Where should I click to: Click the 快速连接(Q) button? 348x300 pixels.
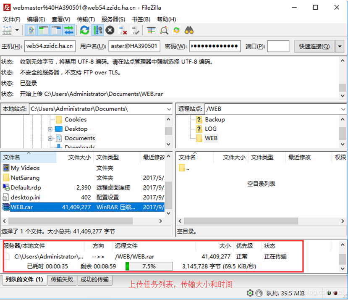tap(314, 46)
